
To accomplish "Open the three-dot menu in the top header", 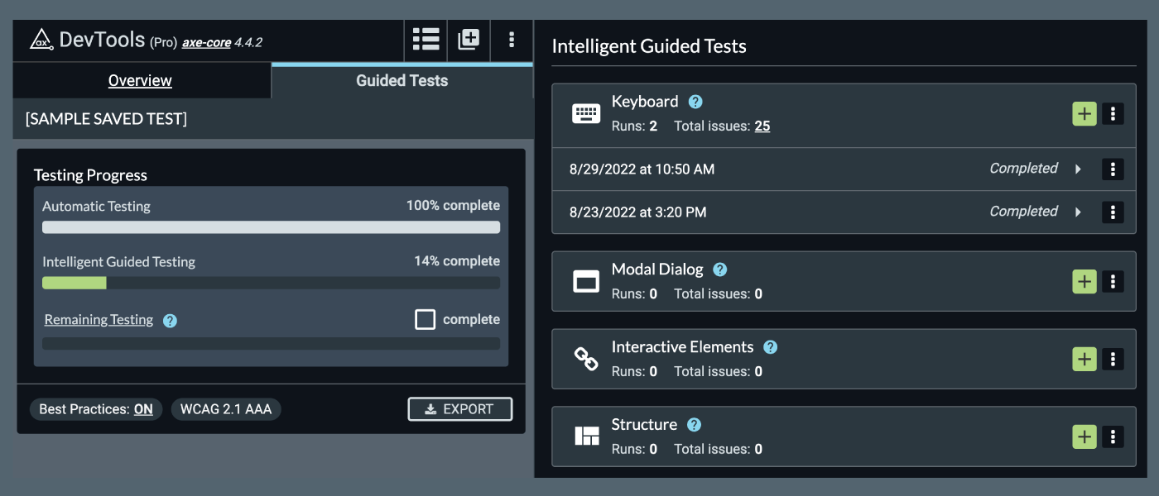I will pos(512,40).
